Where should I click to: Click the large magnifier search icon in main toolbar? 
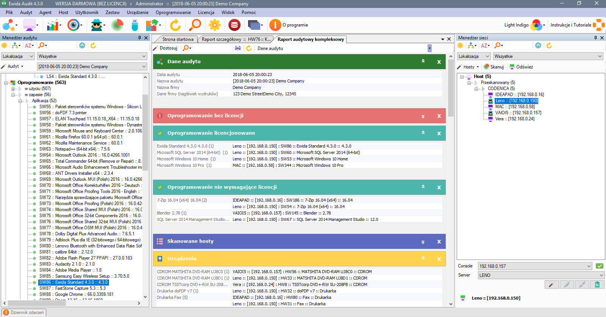(x=195, y=25)
